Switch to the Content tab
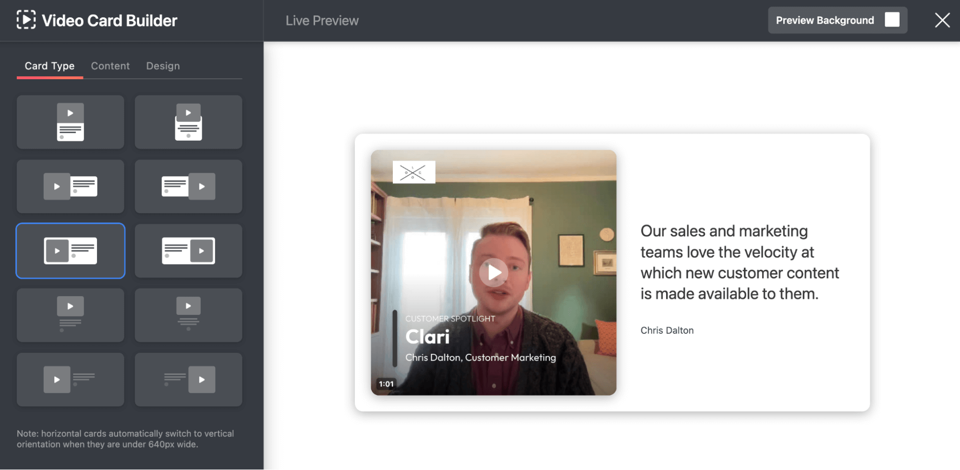Screen dimensions: 960x470 (x=110, y=66)
